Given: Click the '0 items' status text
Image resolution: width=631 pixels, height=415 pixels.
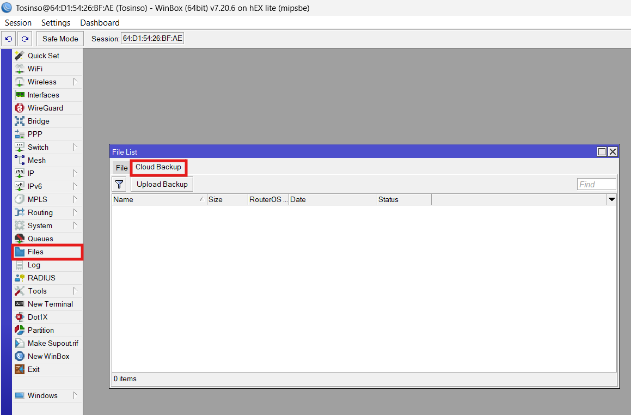Looking at the screenshot, I should point(125,379).
